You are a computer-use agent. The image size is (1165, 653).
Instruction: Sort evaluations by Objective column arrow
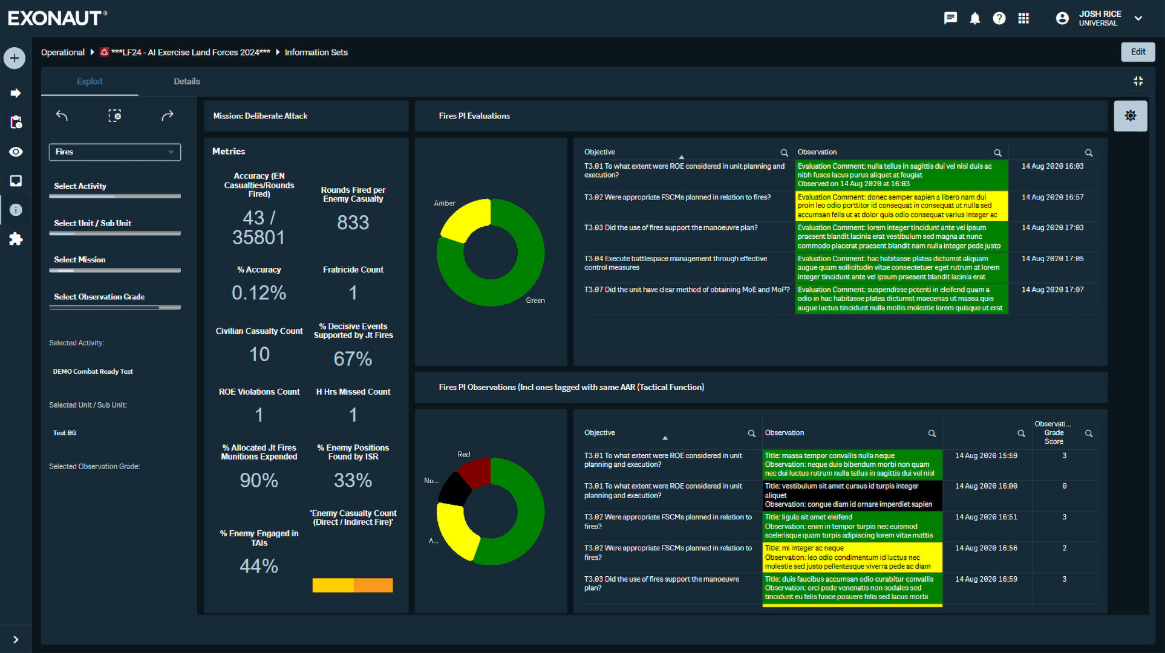click(x=681, y=157)
